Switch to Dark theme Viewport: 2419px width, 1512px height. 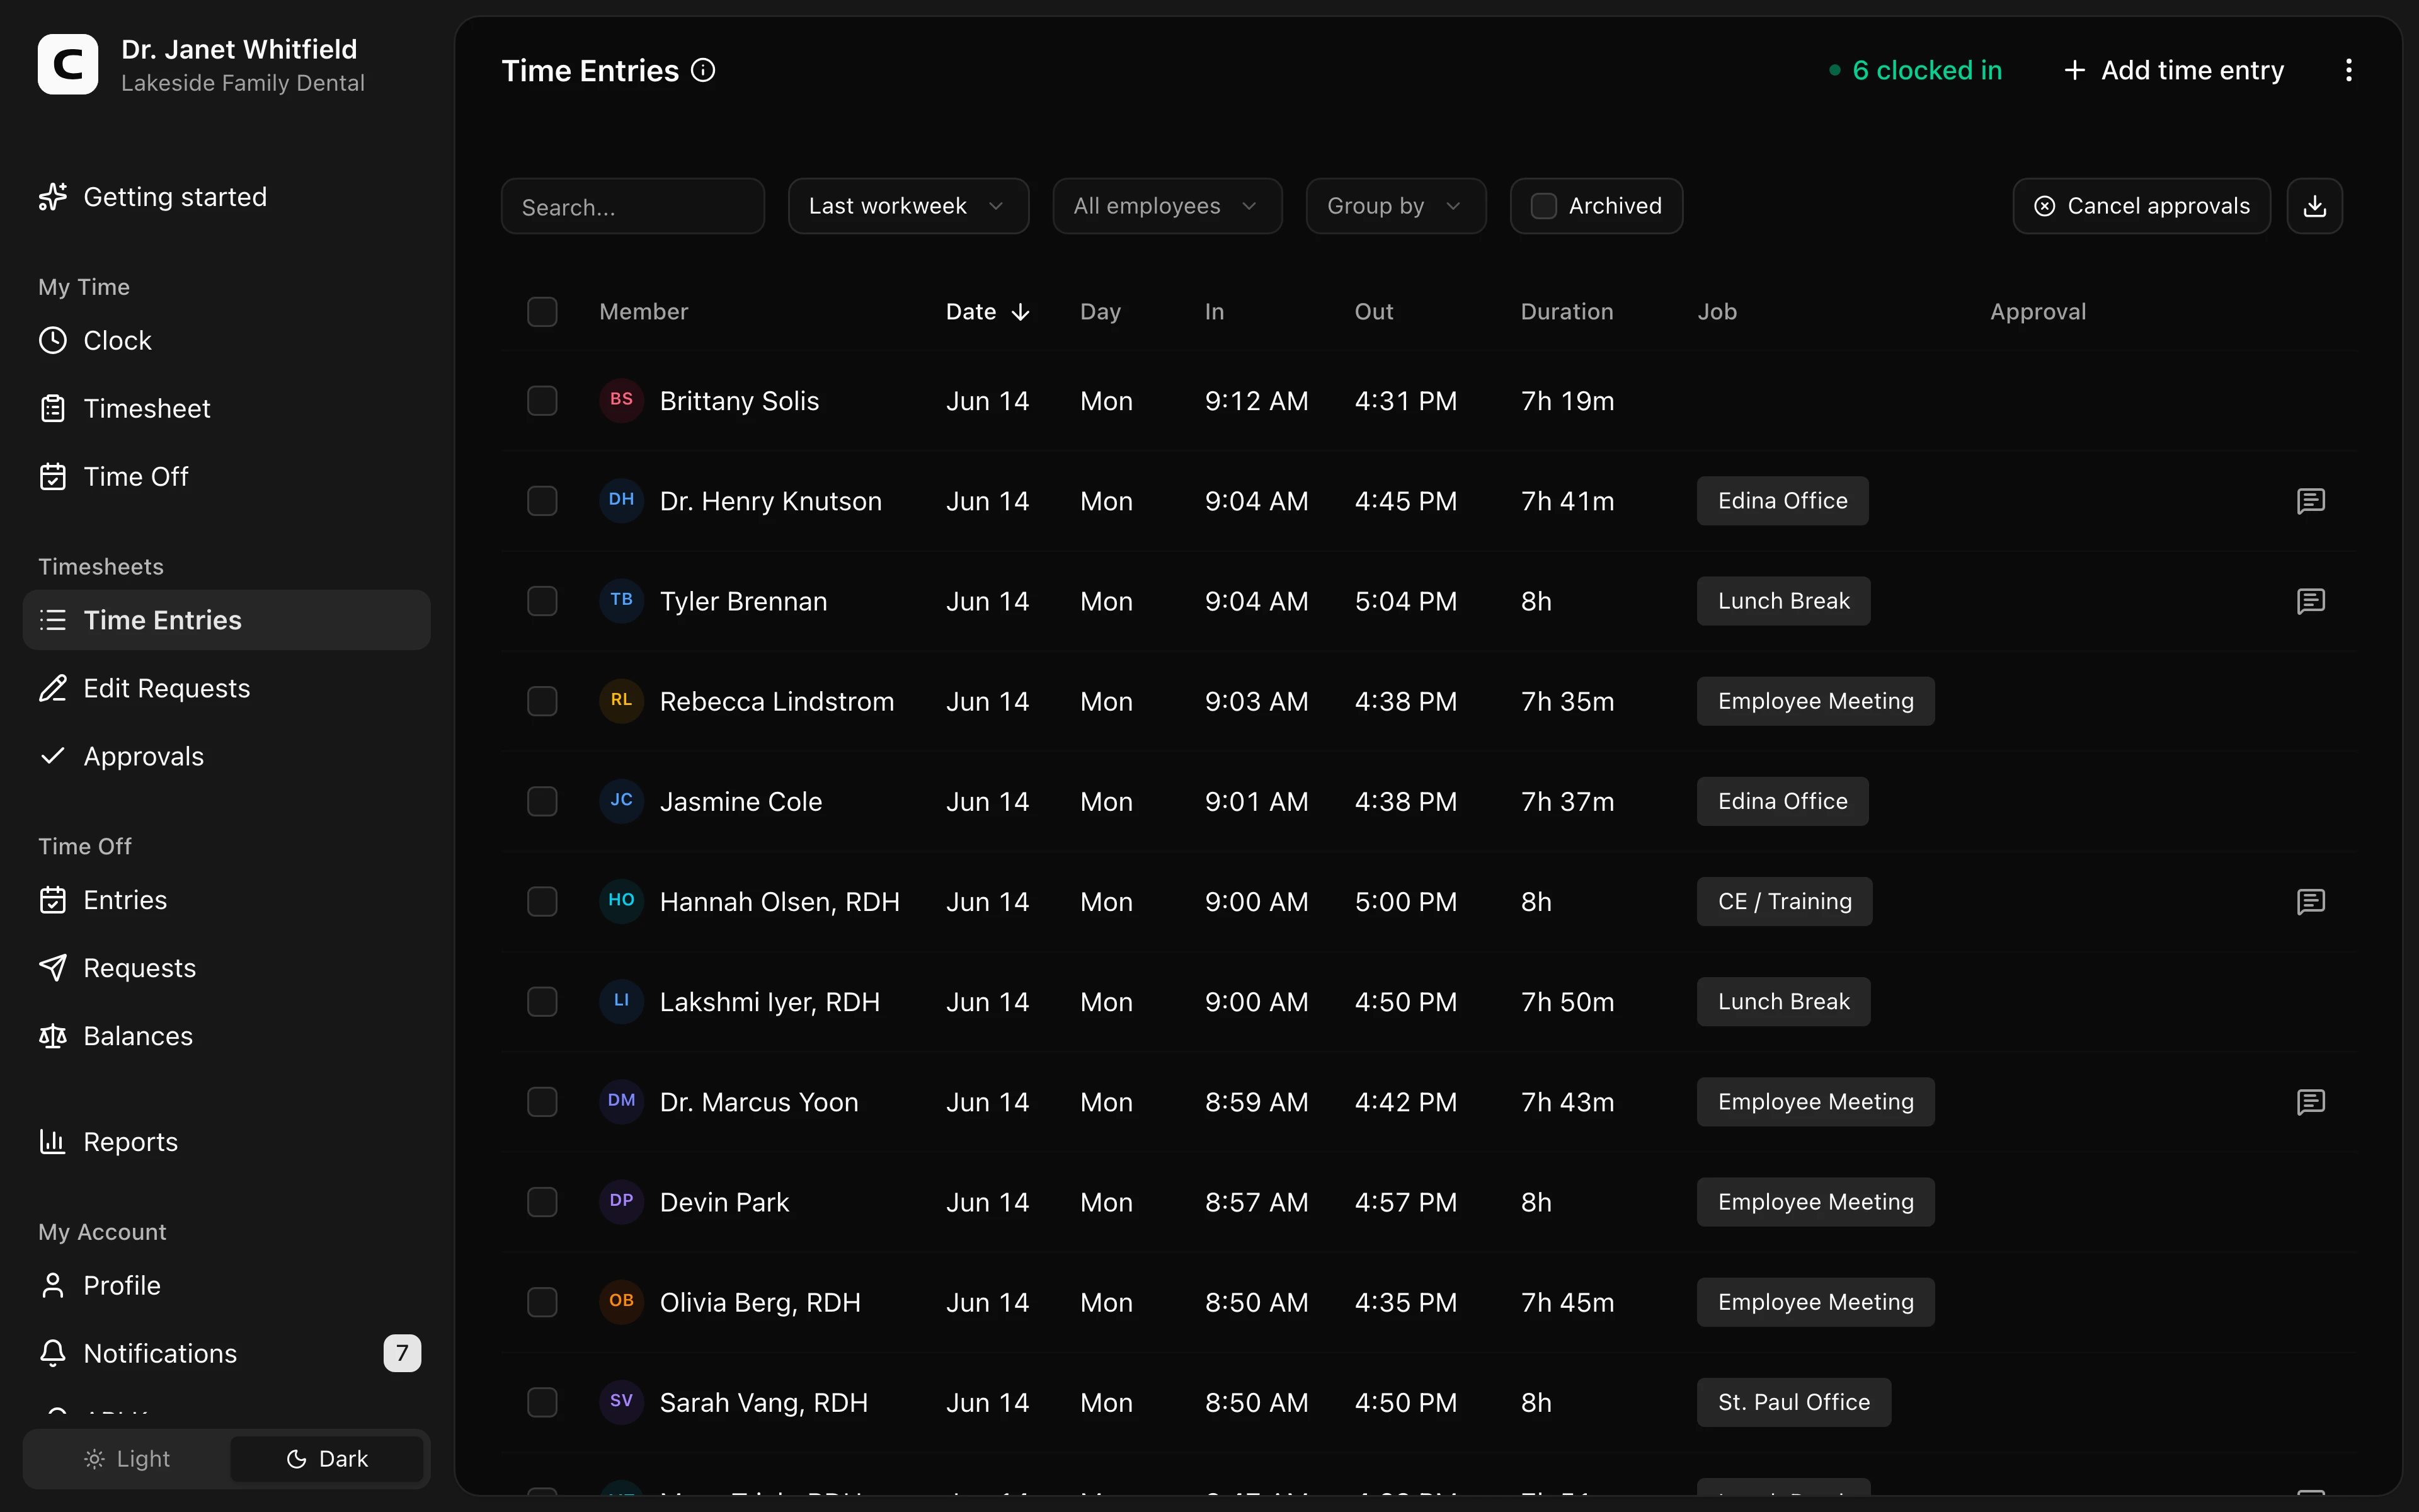(x=328, y=1459)
